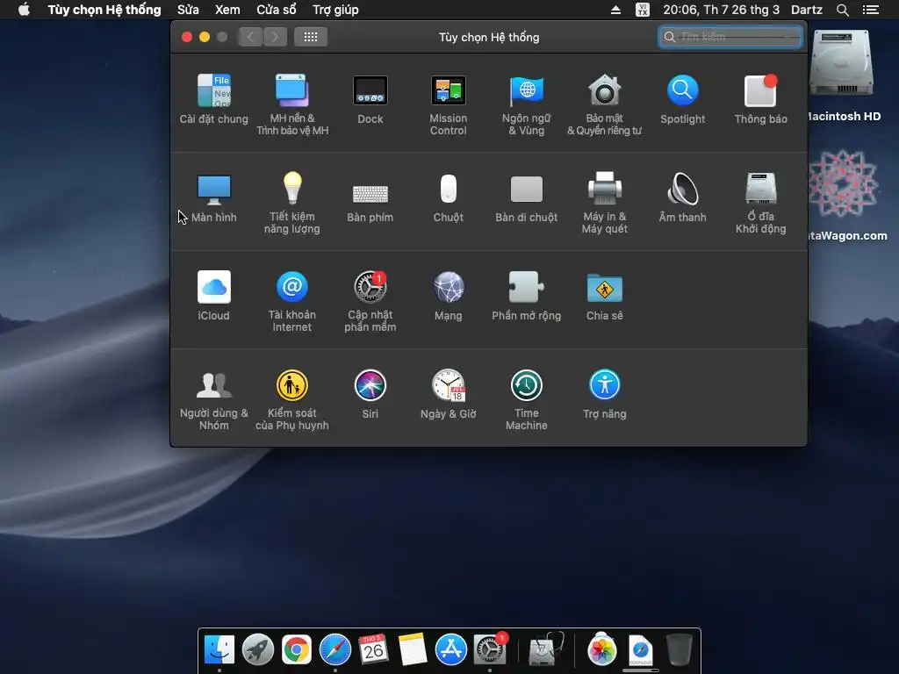Open the Tùy chọn Hệ thống menu

click(104, 10)
